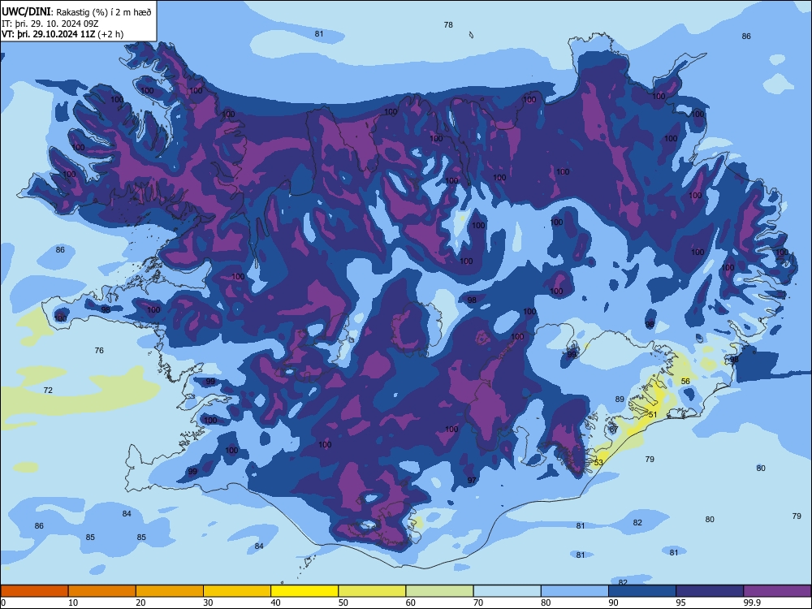Click the humidity value 89 in southeast
Viewport: 812px width, 609px height.
(620, 399)
